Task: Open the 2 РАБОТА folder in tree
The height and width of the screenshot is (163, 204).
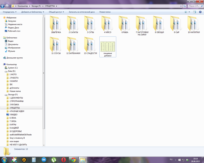Action: tap(14, 78)
